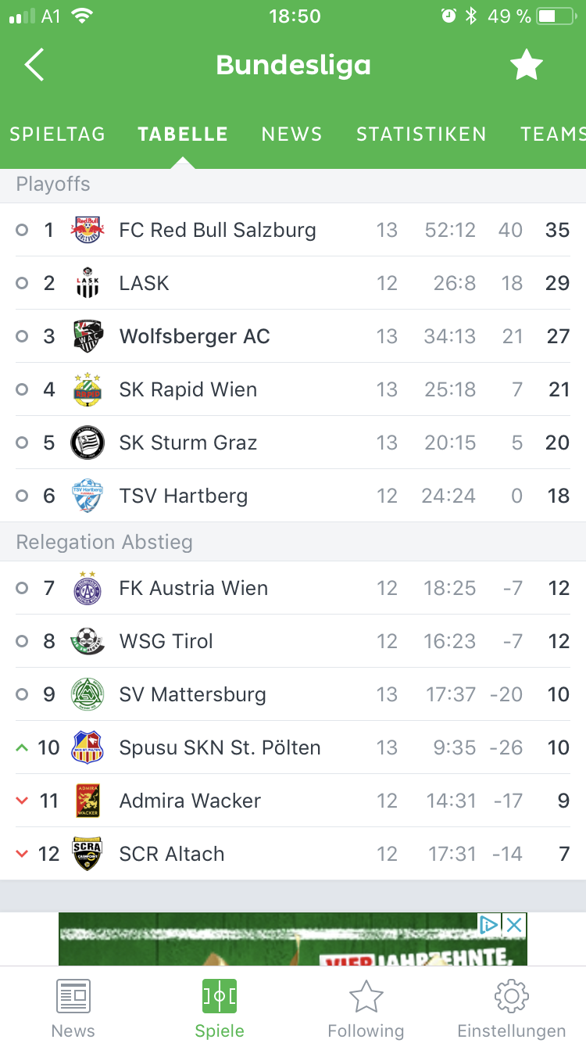Open the TEAMS tab
586x1043 pixels.
tap(553, 134)
